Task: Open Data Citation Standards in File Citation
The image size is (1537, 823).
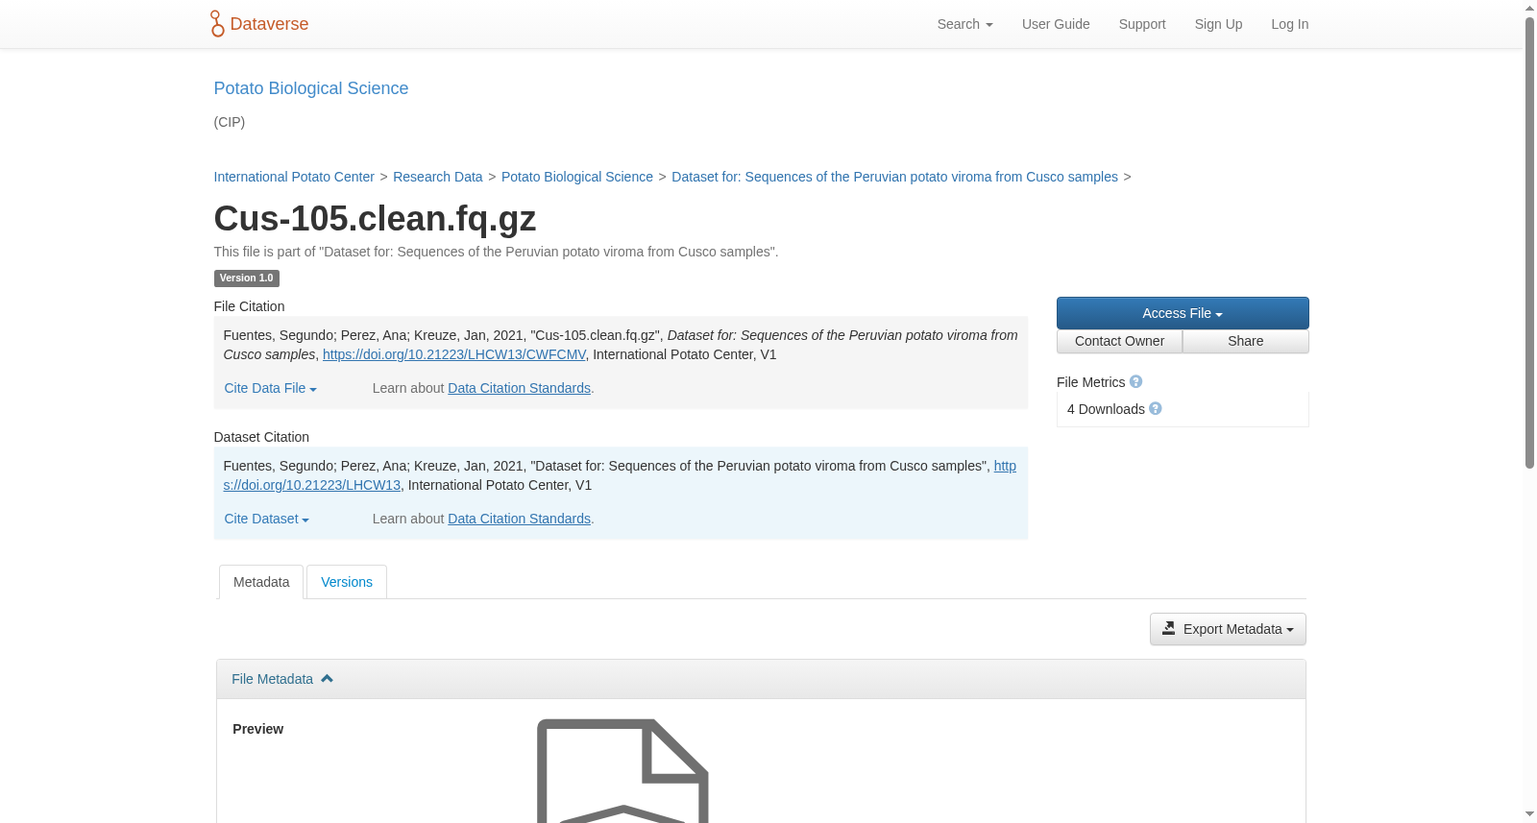Action: tap(519, 388)
